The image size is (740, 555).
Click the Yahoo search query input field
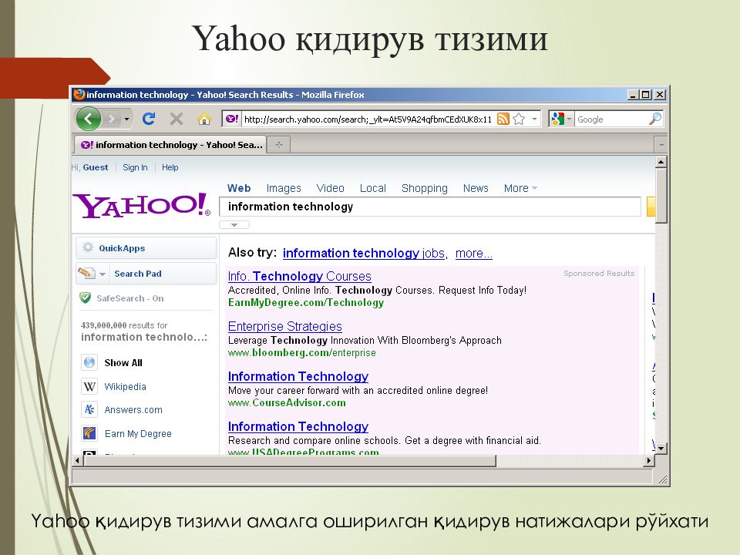click(x=430, y=207)
